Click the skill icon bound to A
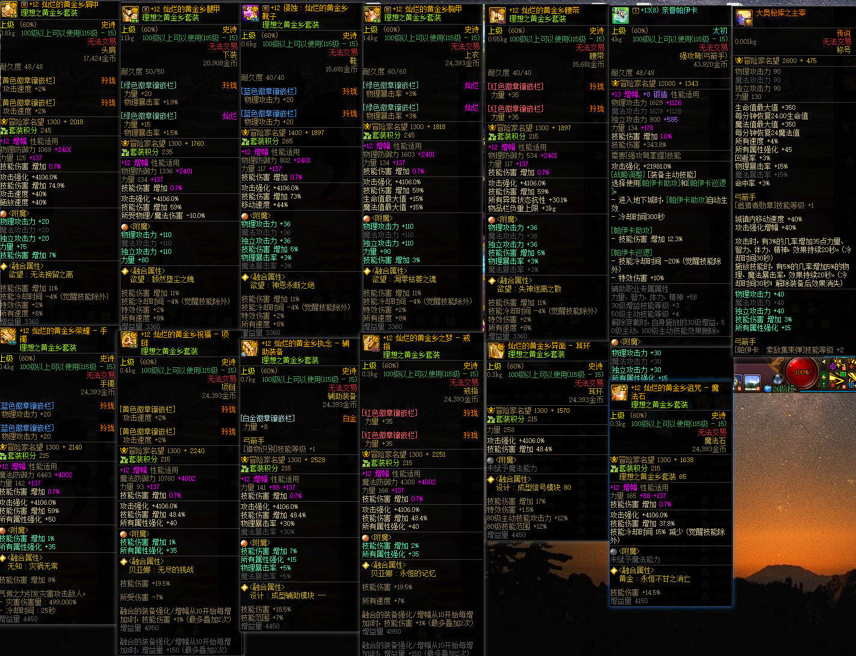The image size is (856, 656). [x=839, y=380]
